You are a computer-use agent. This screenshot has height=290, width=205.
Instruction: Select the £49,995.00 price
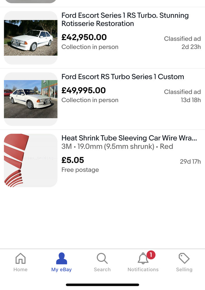83,90
